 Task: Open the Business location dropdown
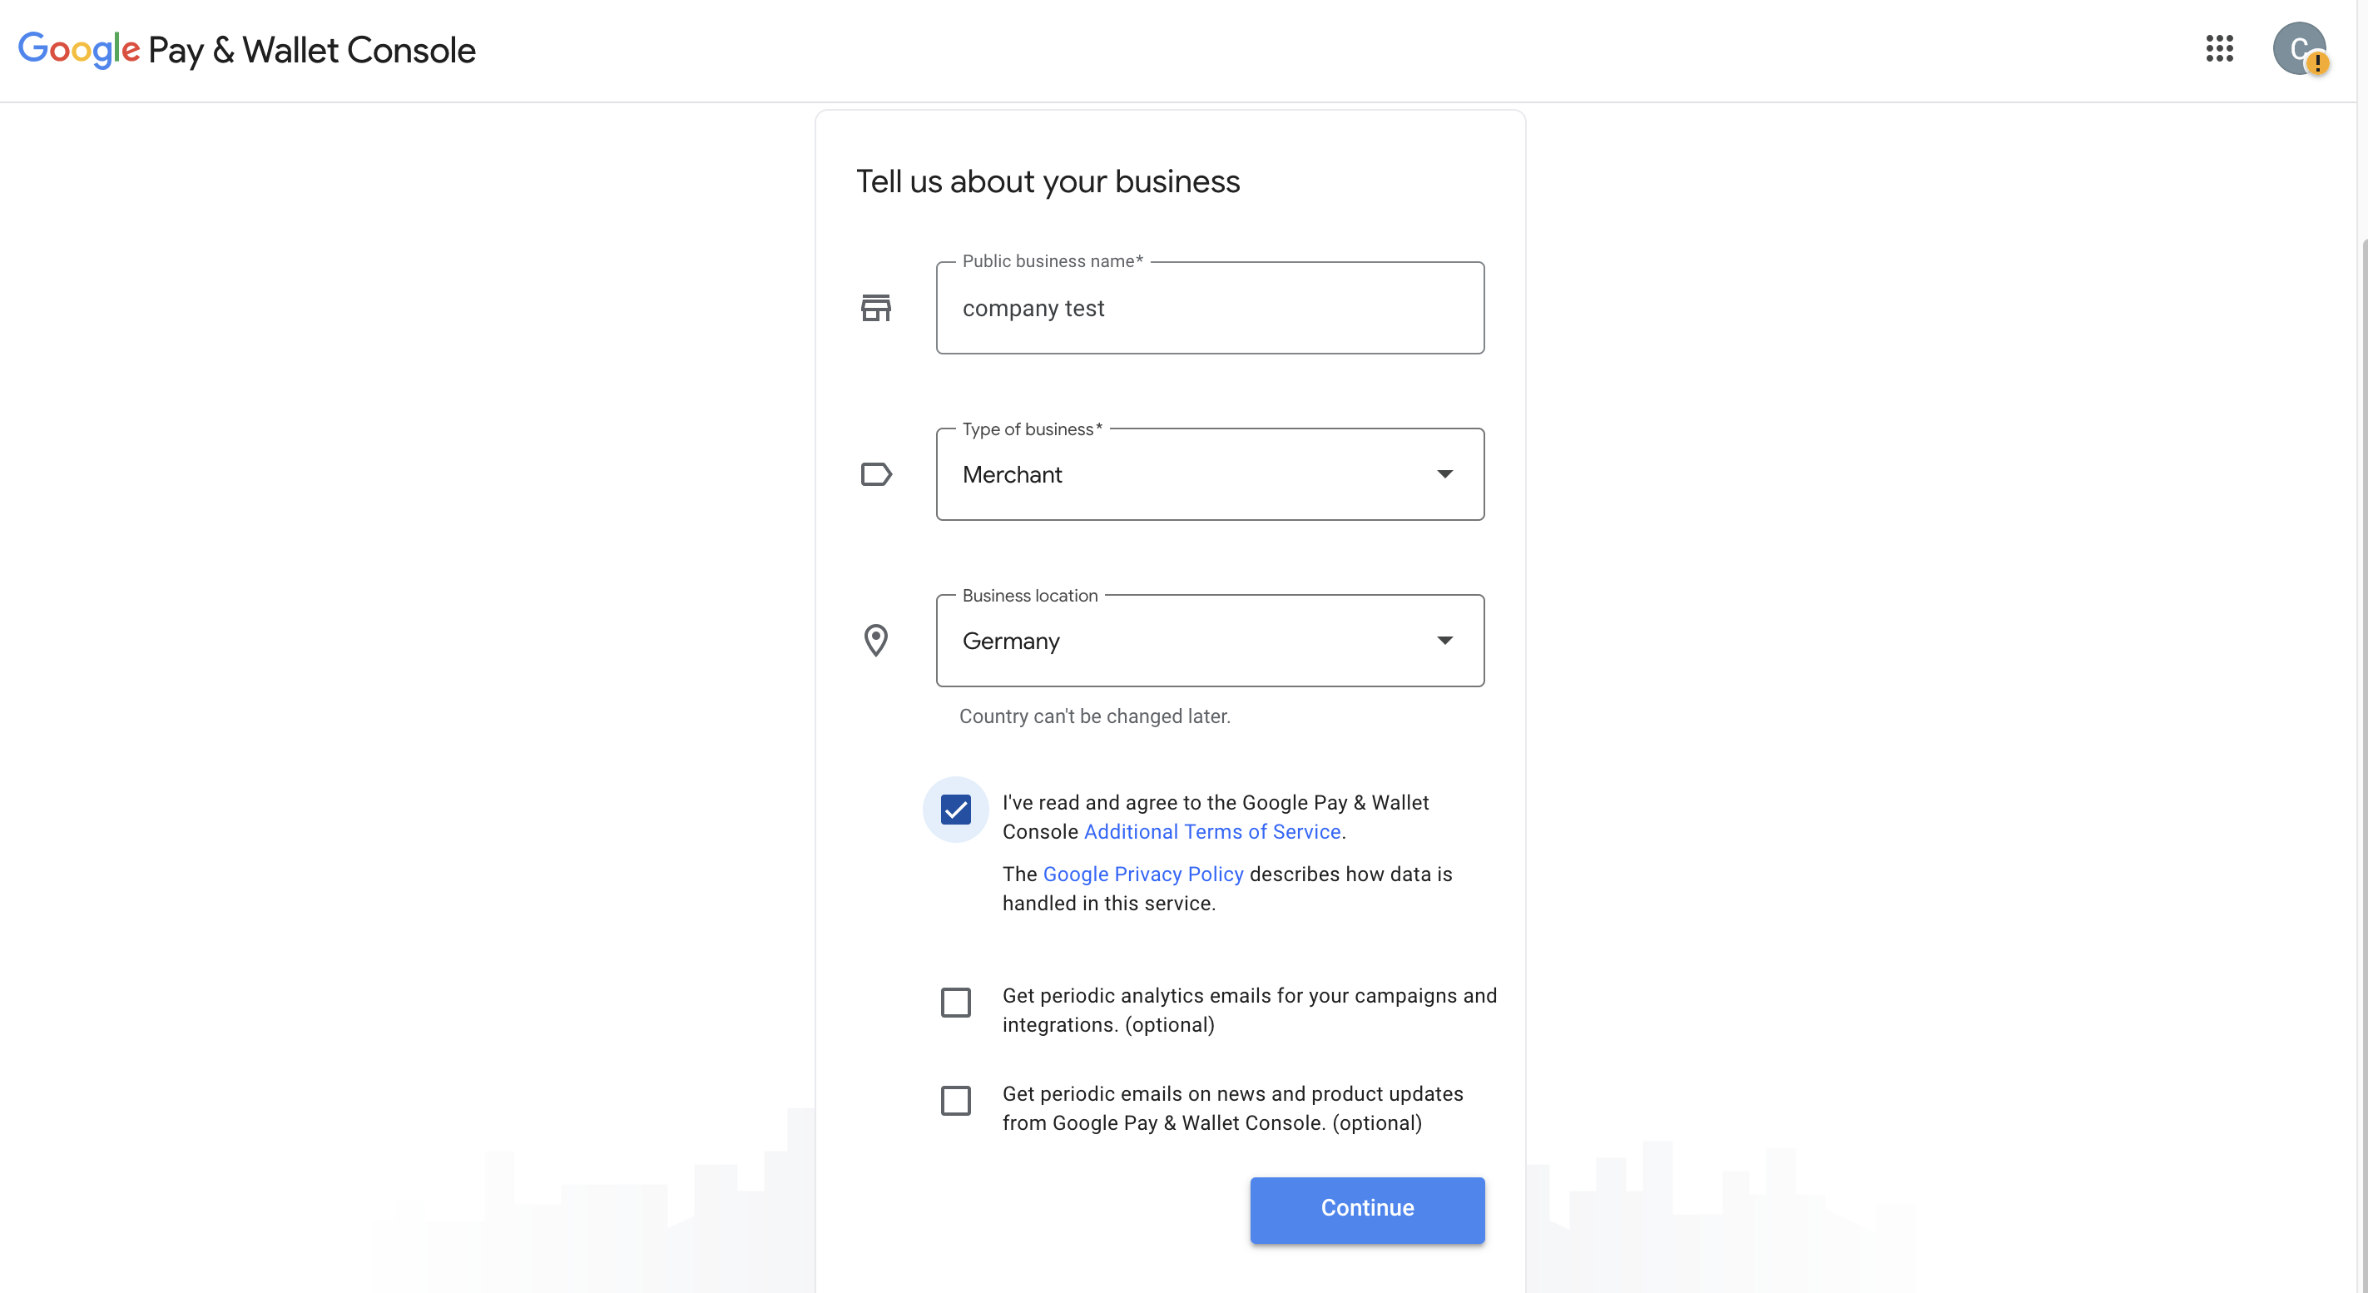point(1210,641)
